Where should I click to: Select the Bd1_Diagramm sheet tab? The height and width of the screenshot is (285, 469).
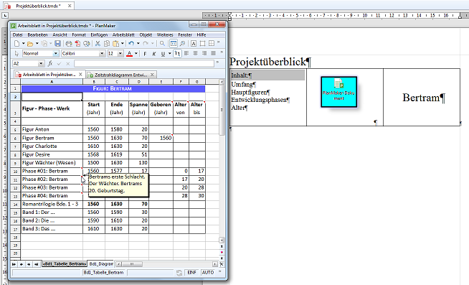(x=101, y=263)
